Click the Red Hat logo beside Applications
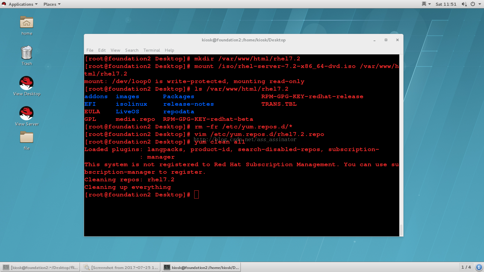Viewport: 484px width, 272px height. [4, 4]
